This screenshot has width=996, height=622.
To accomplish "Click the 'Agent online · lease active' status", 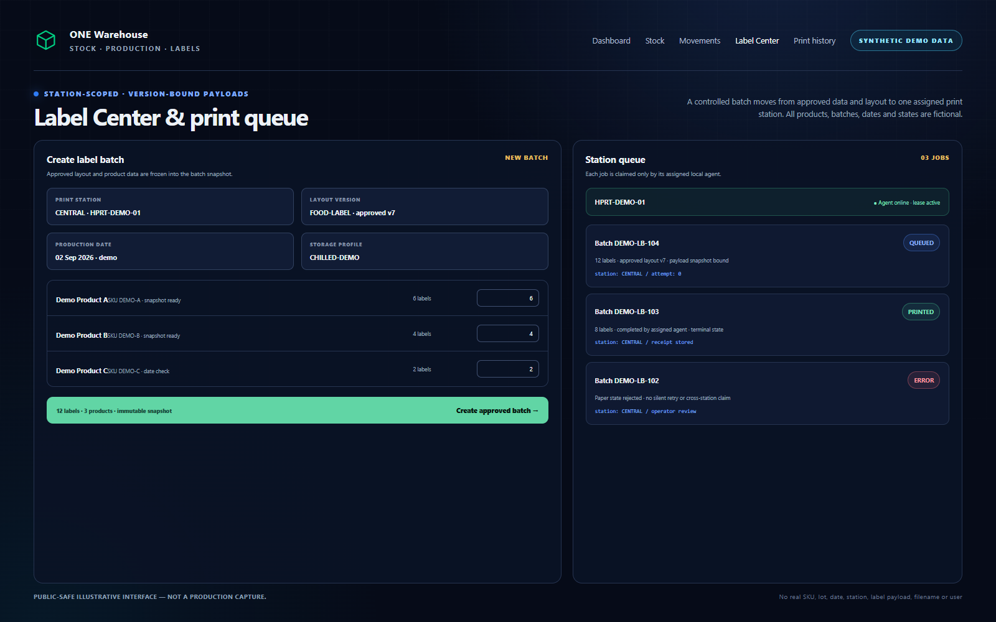I will coord(907,203).
